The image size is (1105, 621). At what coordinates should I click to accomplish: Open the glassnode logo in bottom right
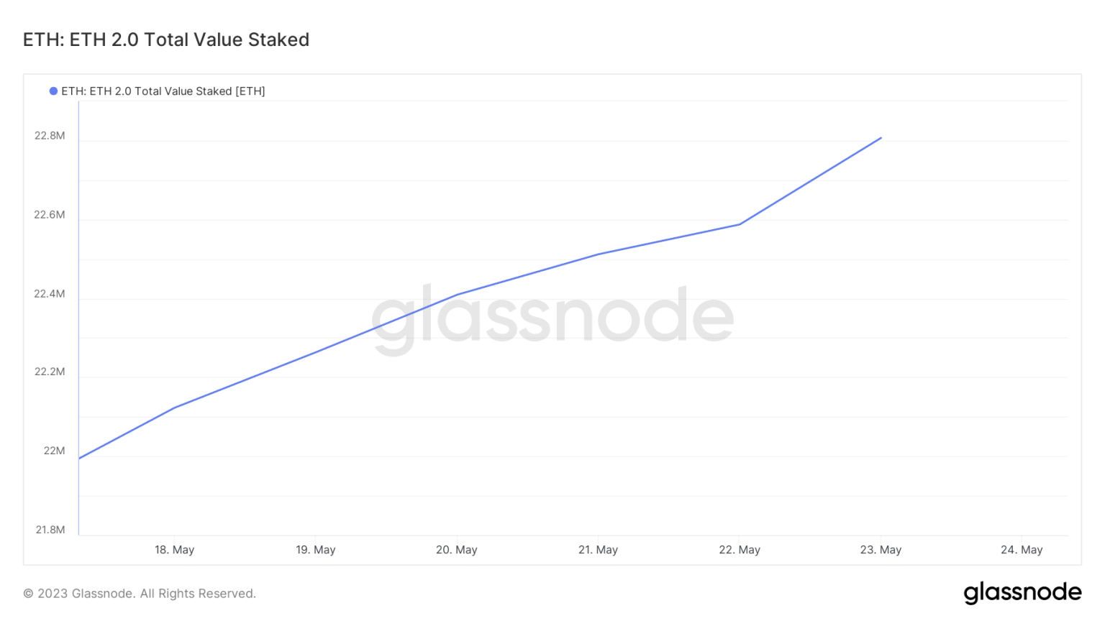[1022, 592]
